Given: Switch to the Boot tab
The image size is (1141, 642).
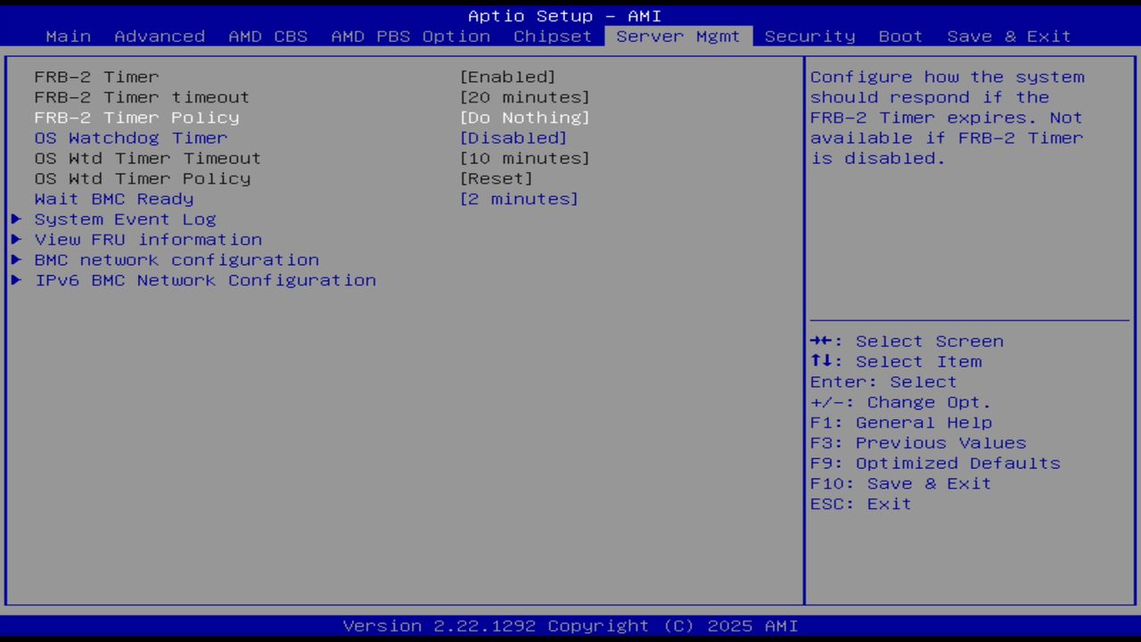Looking at the screenshot, I should [900, 37].
